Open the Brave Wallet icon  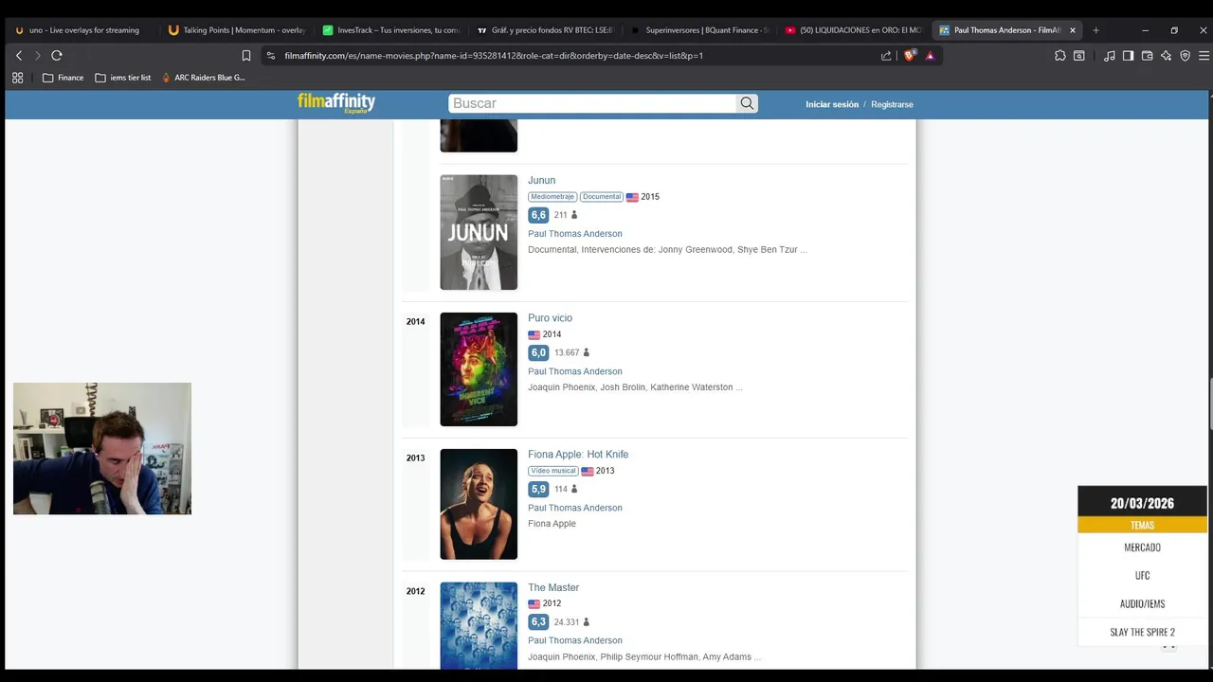(x=1147, y=56)
